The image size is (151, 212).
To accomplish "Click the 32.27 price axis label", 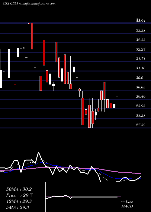I will 141,49.
